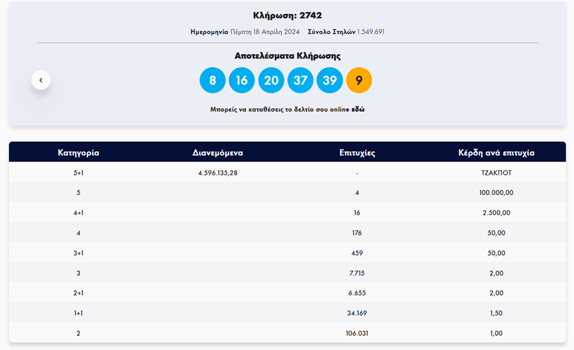Screen dimensions: 574x350
Task: Click the 'Κατηγορία' column header
Action: point(78,153)
